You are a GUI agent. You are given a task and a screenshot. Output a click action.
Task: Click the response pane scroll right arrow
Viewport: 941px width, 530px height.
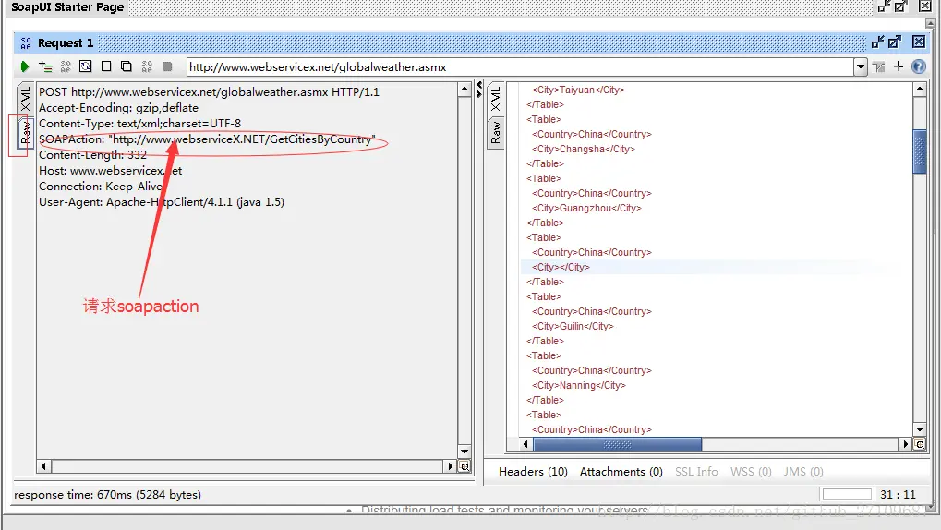(x=906, y=444)
